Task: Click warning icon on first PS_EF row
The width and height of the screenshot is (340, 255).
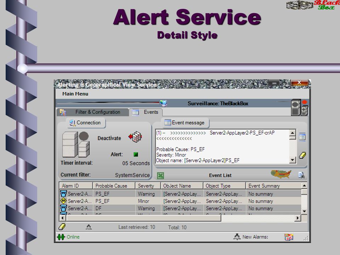Action: [x=63, y=193]
